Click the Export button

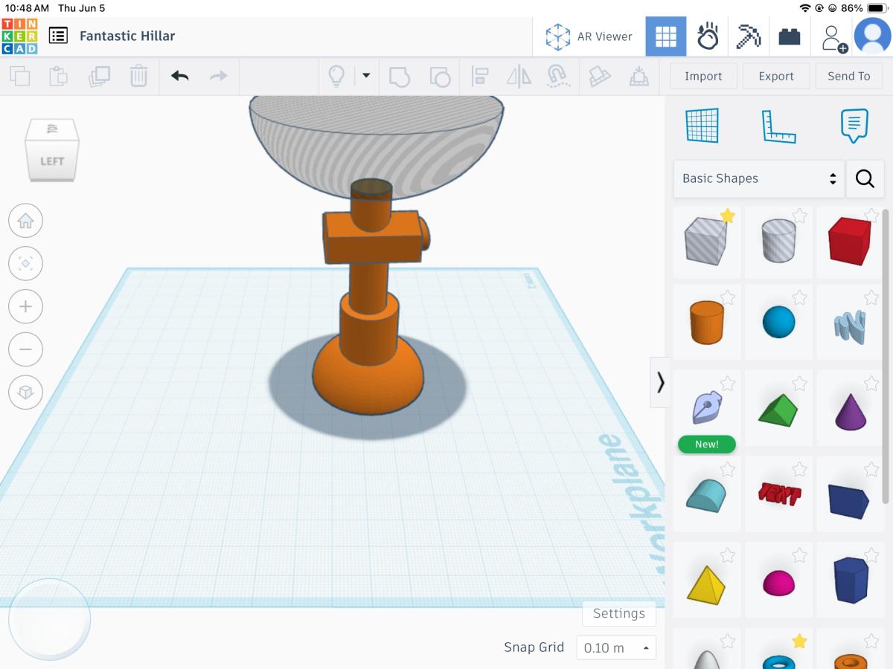(x=776, y=76)
